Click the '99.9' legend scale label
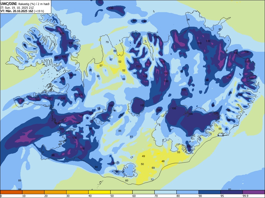 click(245, 196)
